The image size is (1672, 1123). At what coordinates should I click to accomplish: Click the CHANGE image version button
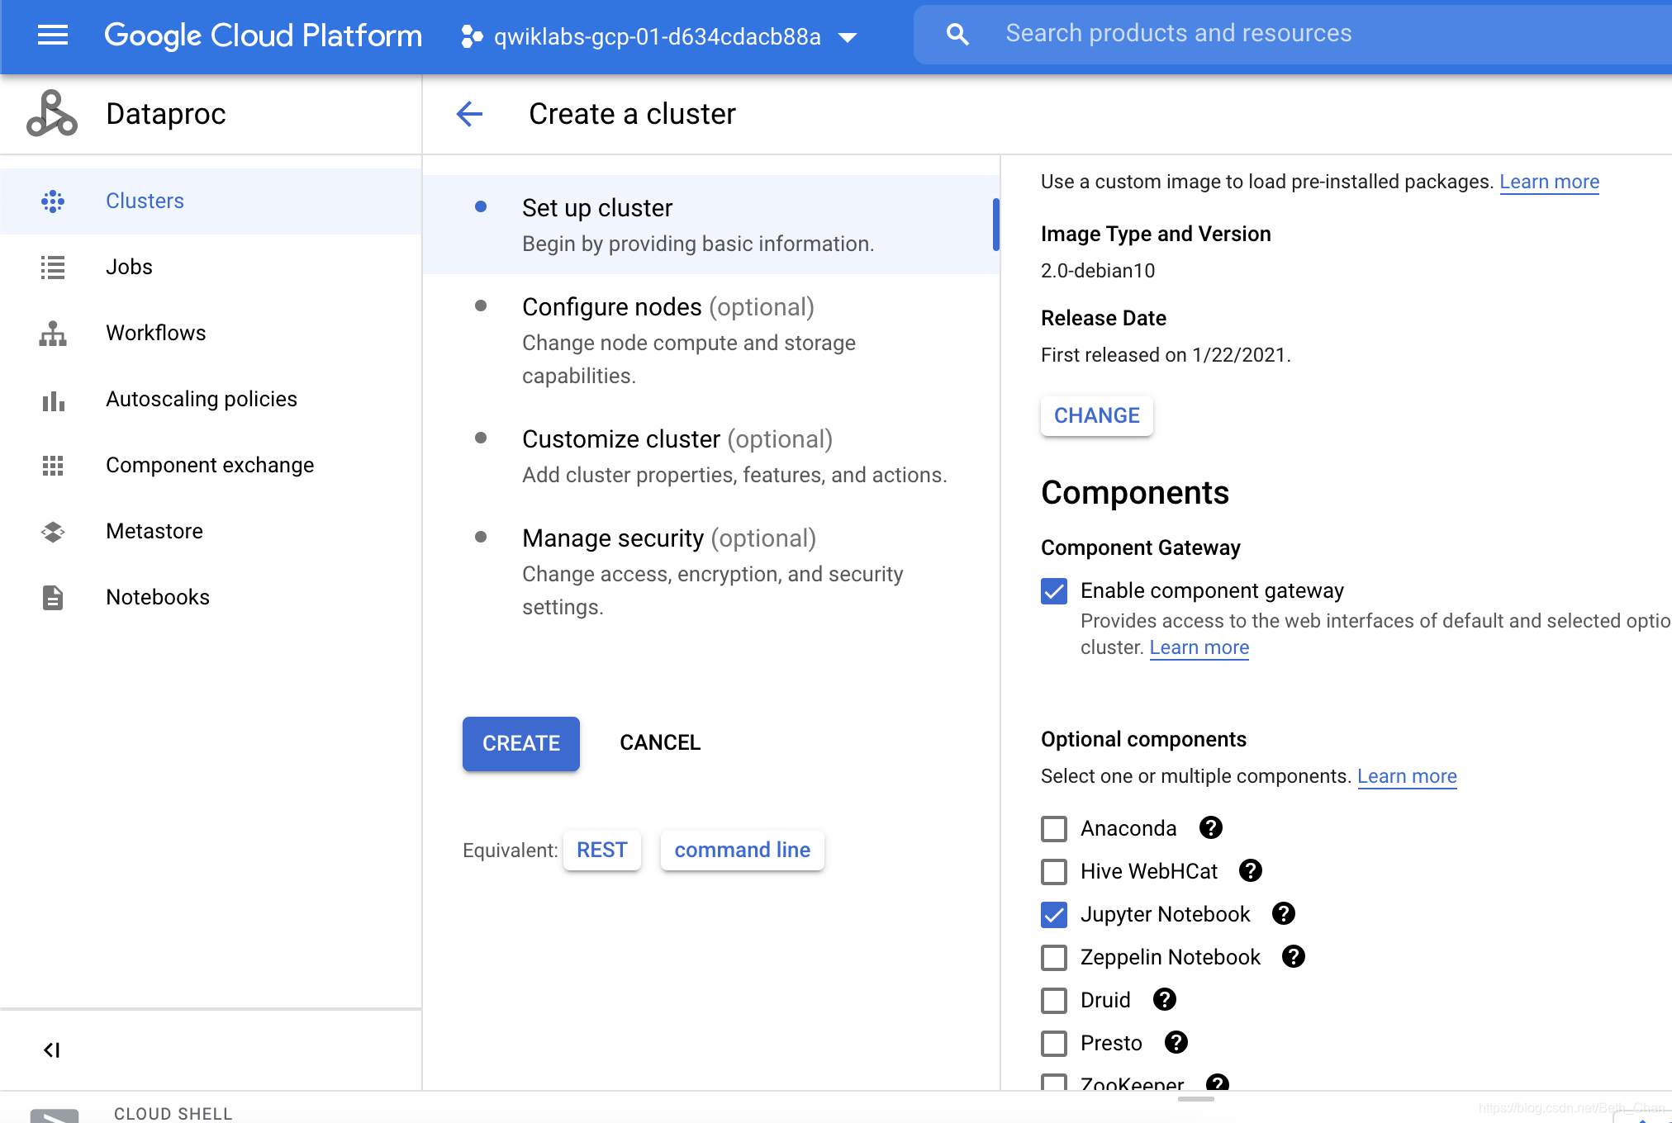(1097, 415)
